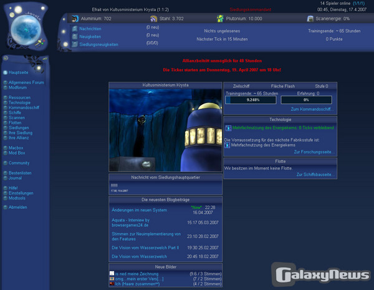Click the Stahl resource icon
374x290 pixels.
(x=147, y=19)
